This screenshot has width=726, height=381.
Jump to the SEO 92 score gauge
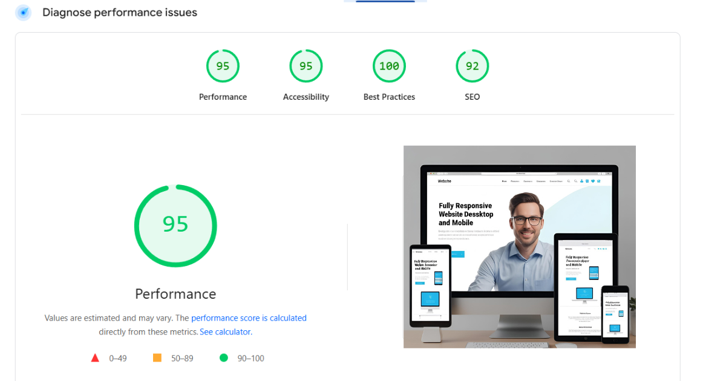(472, 66)
